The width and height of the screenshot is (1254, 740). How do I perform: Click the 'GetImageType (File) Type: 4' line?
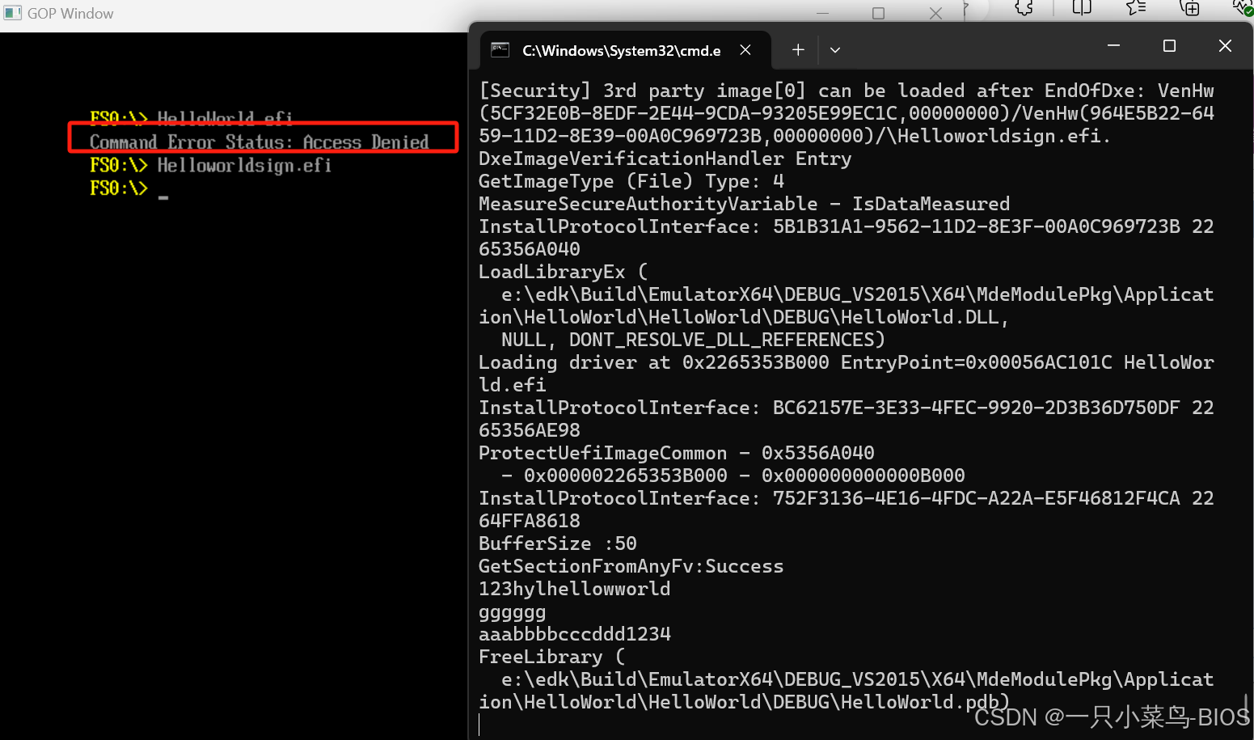coord(631,181)
